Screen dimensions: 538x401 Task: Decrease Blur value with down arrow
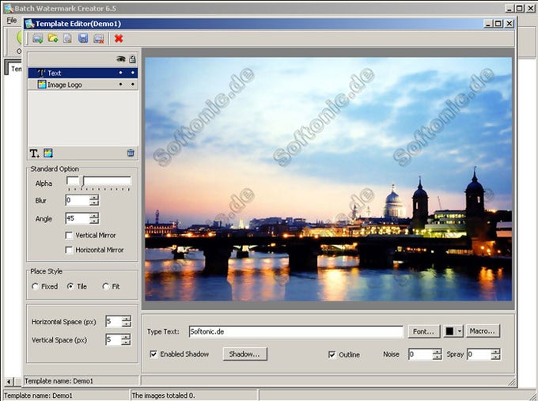(x=94, y=202)
